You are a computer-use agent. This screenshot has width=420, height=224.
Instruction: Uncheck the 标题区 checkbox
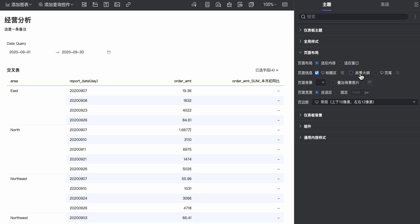(x=317, y=72)
